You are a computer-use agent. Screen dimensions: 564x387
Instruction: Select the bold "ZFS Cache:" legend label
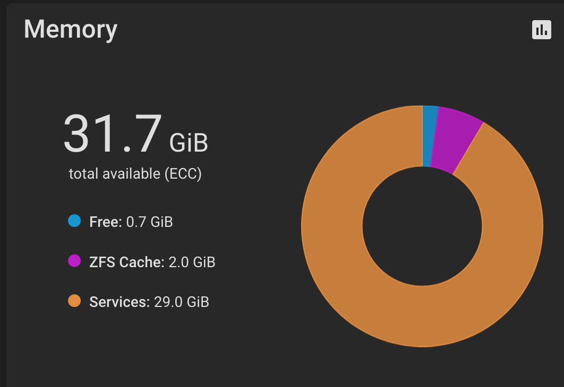[x=126, y=262]
